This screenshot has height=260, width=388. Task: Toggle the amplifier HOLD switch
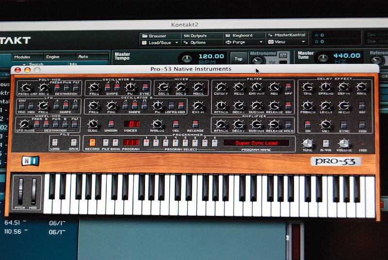288,124
